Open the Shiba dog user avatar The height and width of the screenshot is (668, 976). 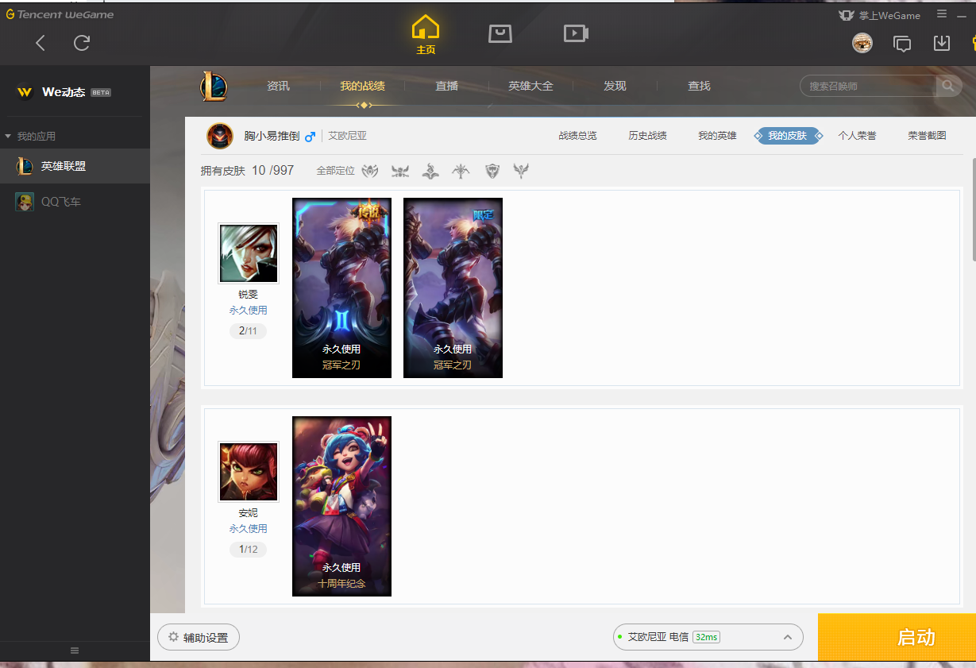(862, 44)
